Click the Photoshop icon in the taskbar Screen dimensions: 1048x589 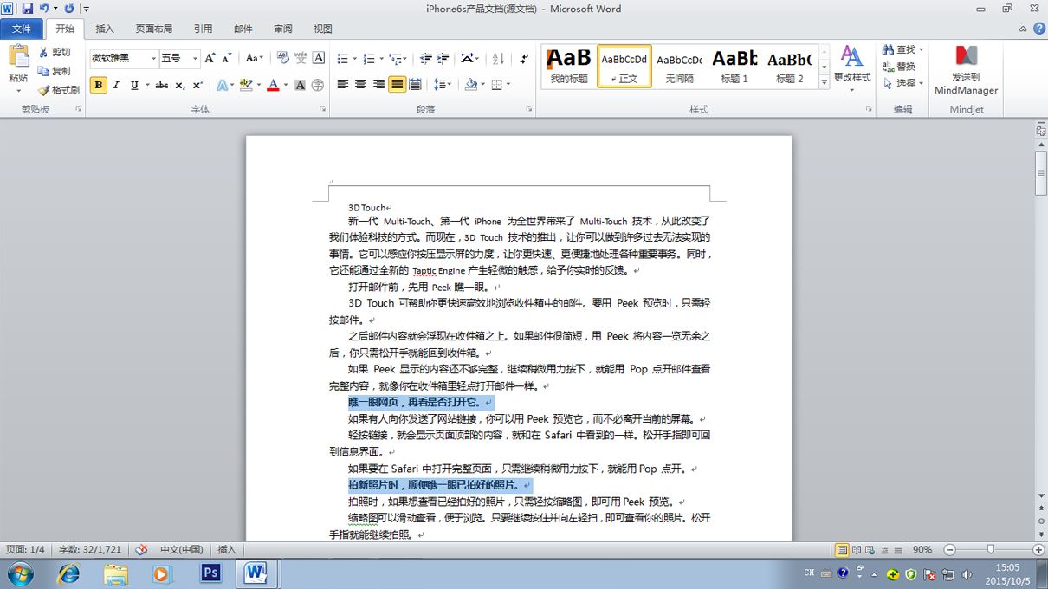tap(209, 573)
